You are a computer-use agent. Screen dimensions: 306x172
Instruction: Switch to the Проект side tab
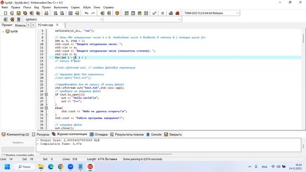tap(7, 25)
